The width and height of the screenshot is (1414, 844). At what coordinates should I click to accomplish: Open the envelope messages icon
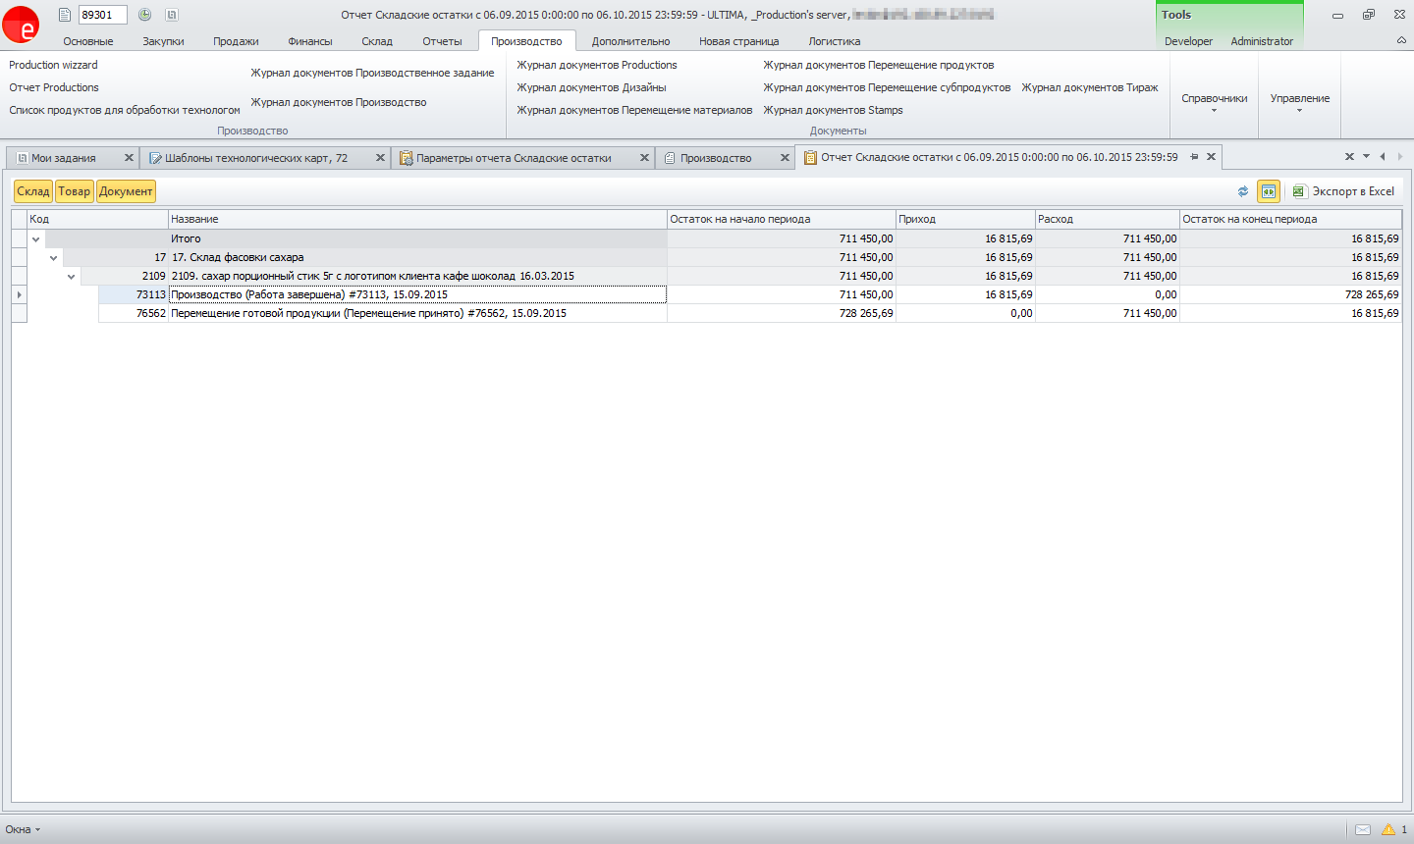point(1363,829)
